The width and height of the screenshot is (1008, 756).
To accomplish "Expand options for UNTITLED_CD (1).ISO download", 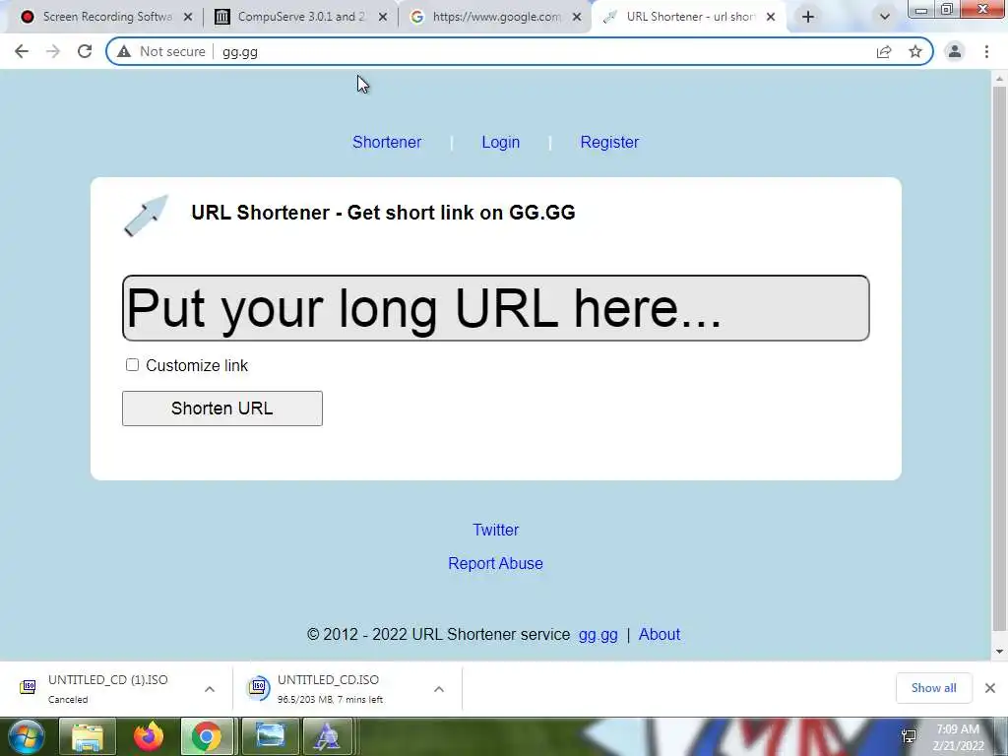I will [x=210, y=689].
